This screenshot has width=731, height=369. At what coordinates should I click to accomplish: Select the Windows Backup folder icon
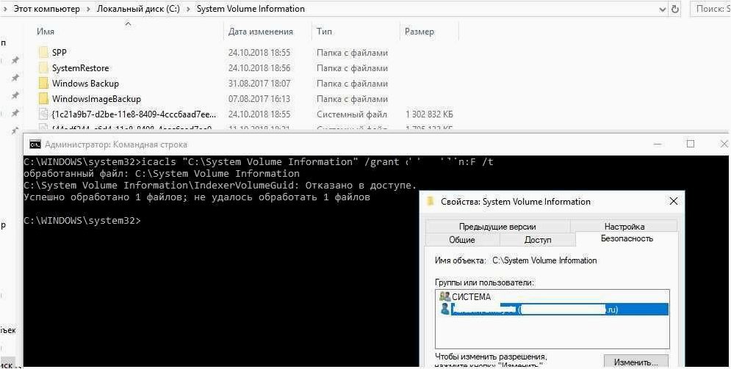[x=43, y=84]
